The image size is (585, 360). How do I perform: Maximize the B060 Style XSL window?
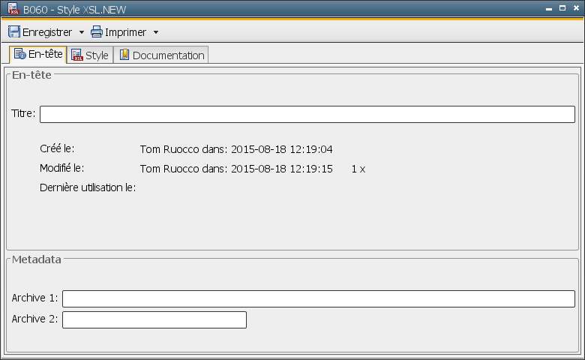point(561,8)
